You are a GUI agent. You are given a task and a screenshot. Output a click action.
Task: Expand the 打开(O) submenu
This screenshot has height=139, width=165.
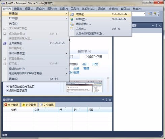(x=35, y=18)
